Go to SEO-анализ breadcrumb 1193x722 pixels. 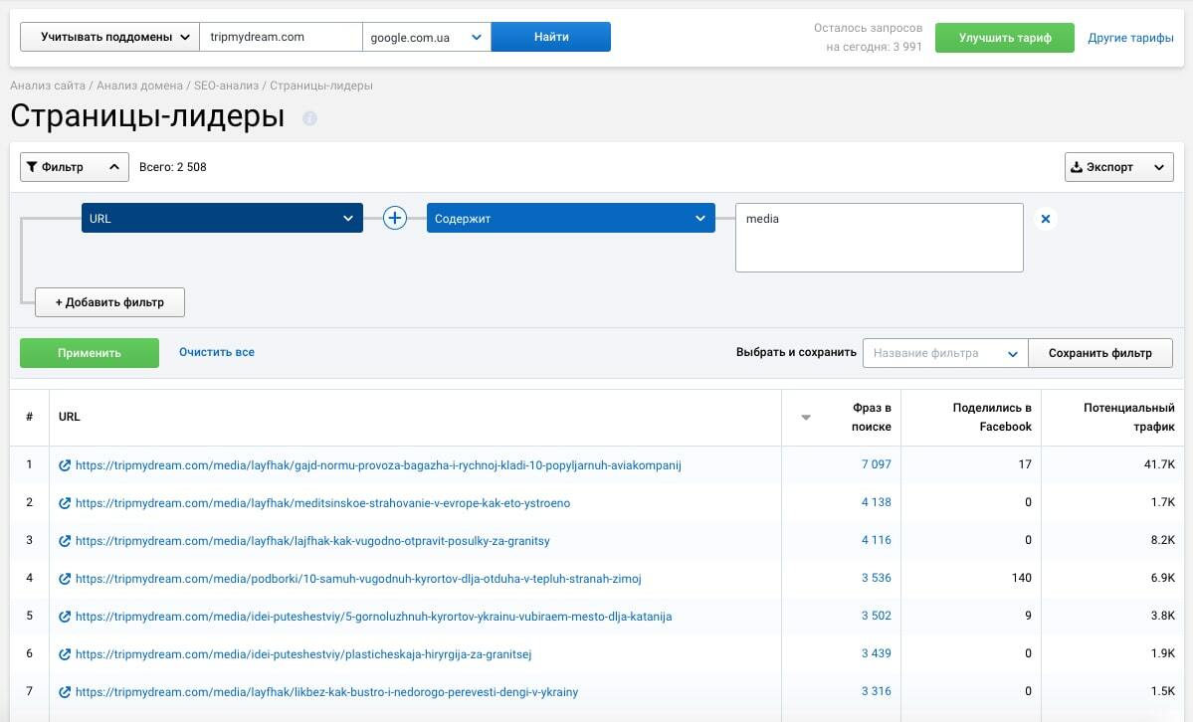pyautogui.click(x=228, y=86)
